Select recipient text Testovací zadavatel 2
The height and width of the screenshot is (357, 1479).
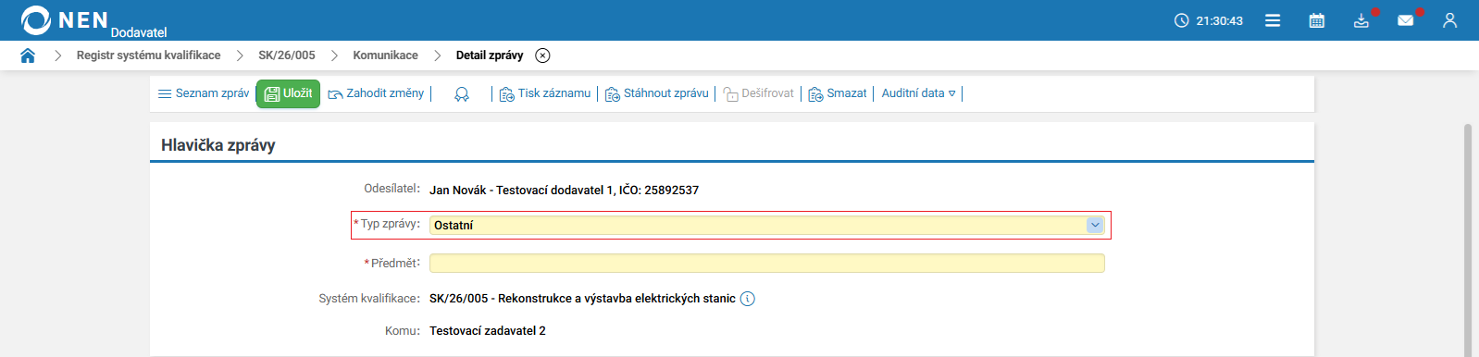click(488, 330)
